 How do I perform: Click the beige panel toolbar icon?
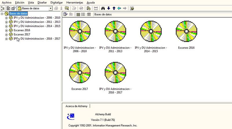[96, 8]
